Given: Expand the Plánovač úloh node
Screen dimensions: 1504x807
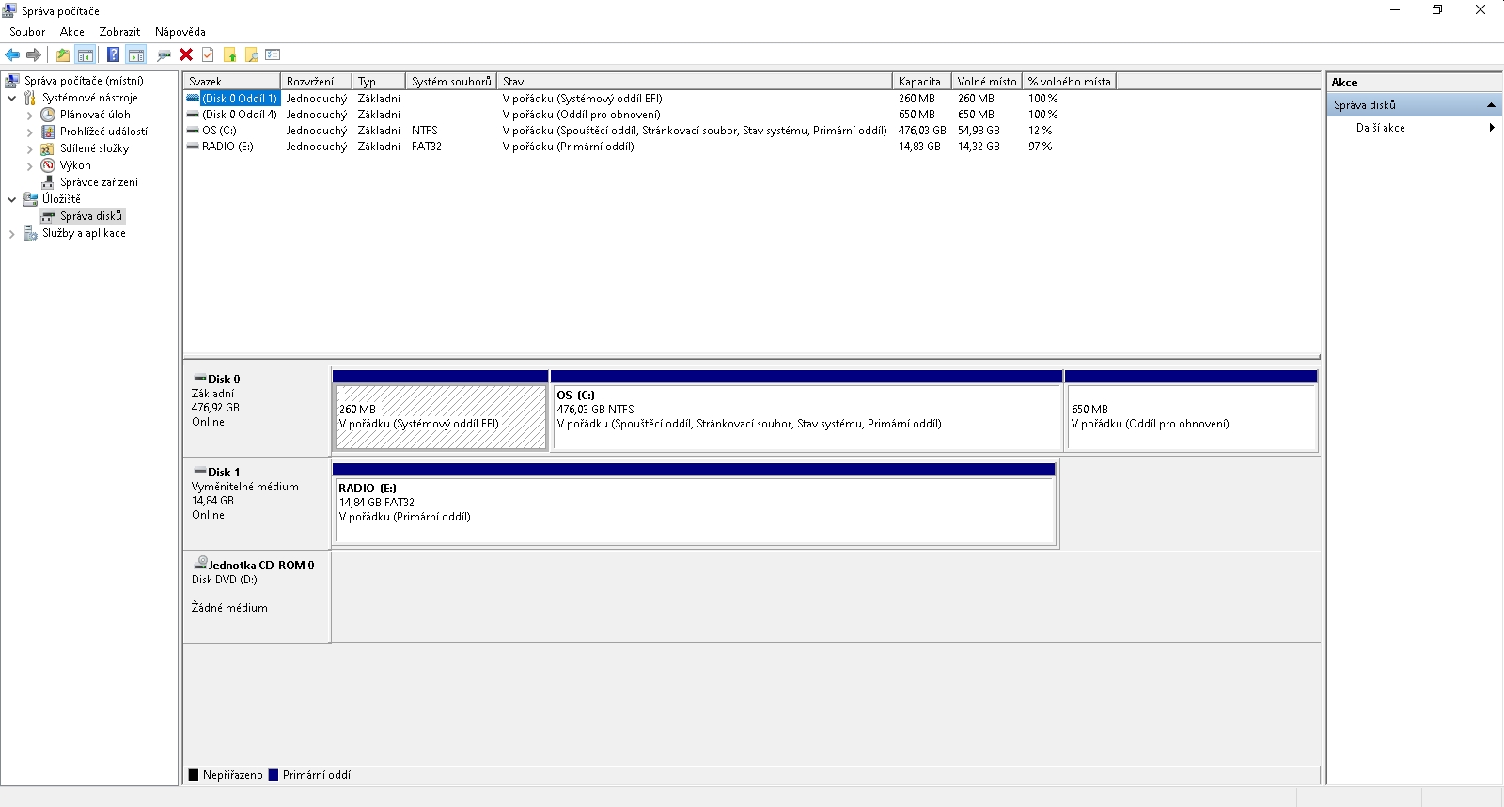Looking at the screenshot, I should tap(29, 115).
